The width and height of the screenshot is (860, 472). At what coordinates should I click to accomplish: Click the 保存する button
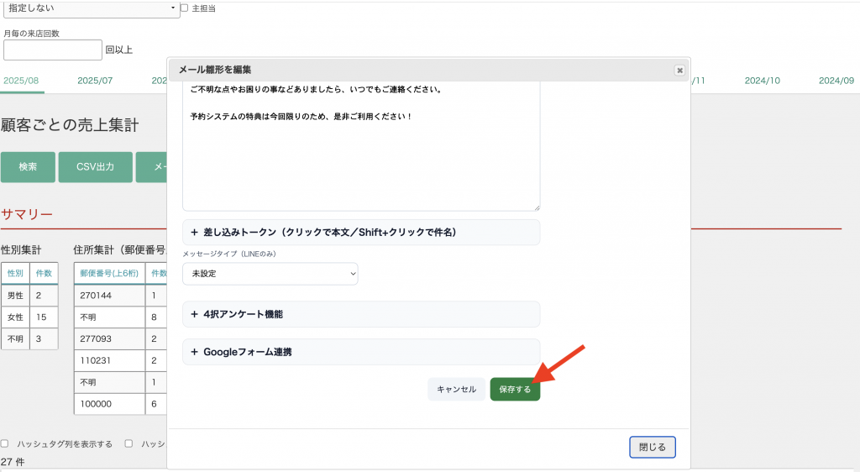coord(515,390)
